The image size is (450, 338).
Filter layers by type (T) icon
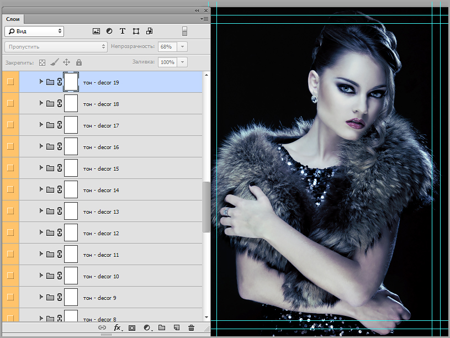coord(123,31)
